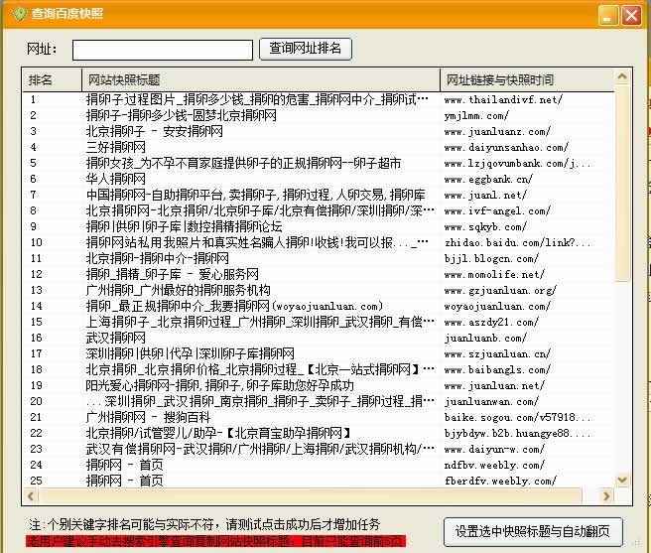Viewport: 651px width, 553px height.
Task: Click URL www.juanluan.net/
Action: click(494, 385)
